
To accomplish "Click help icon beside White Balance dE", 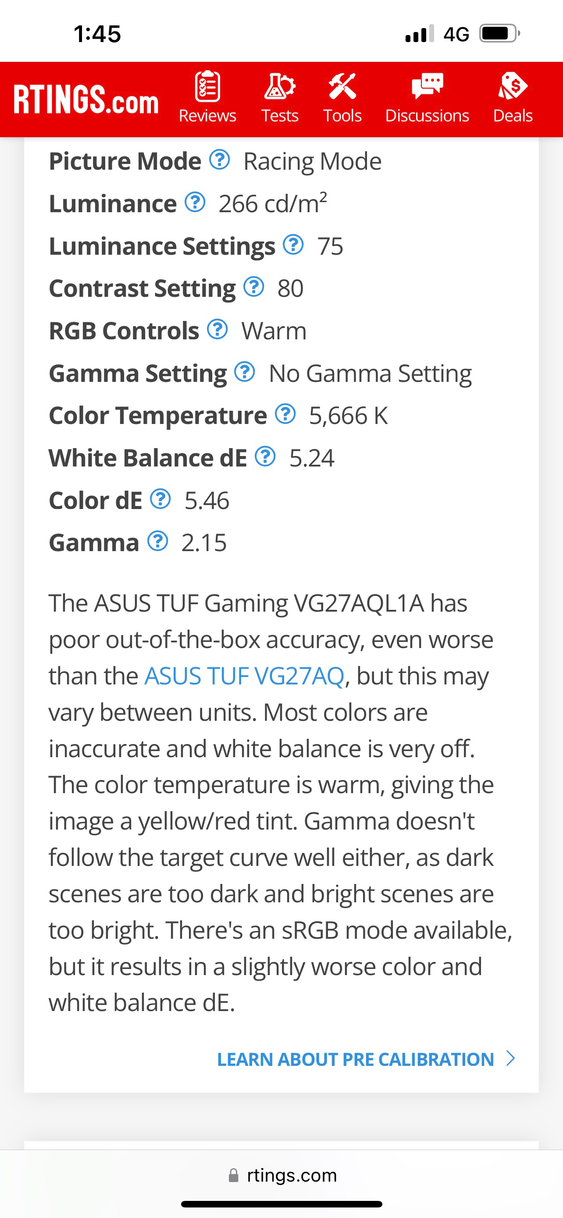I will click(x=265, y=456).
